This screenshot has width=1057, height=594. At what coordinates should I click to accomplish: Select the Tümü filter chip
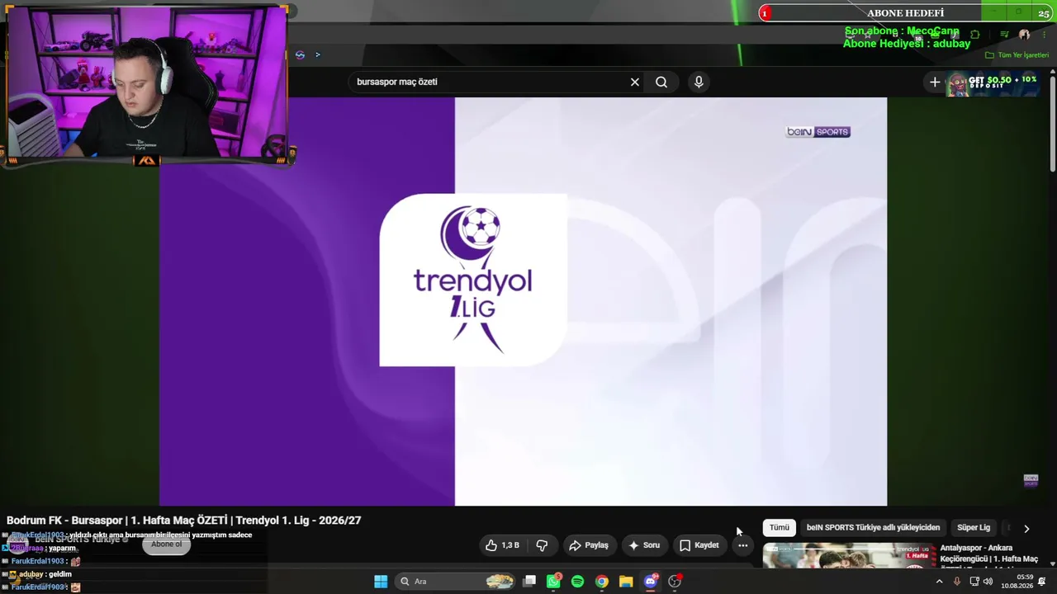(x=780, y=528)
